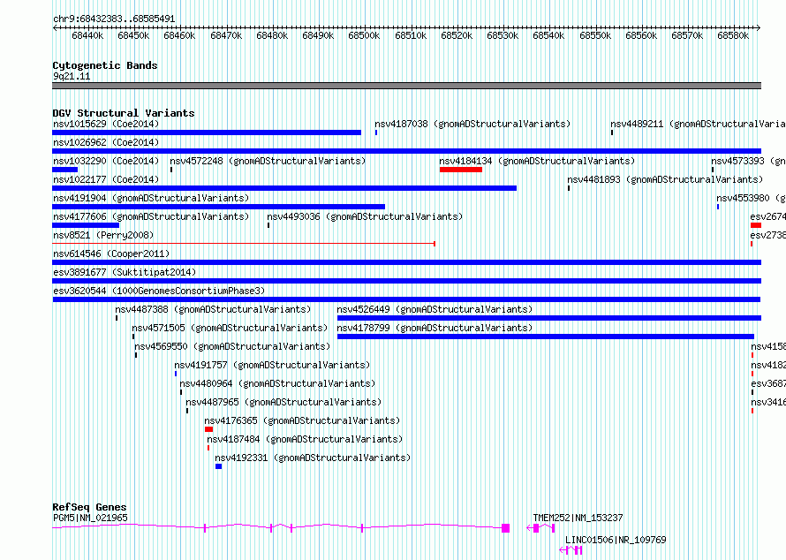This screenshot has width=786, height=560.
Task: Click the 68530k ruler position
Action: (503, 35)
